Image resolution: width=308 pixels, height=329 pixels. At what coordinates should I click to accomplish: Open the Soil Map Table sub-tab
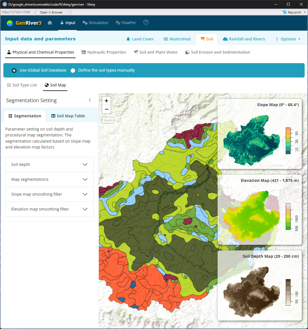[68, 116]
